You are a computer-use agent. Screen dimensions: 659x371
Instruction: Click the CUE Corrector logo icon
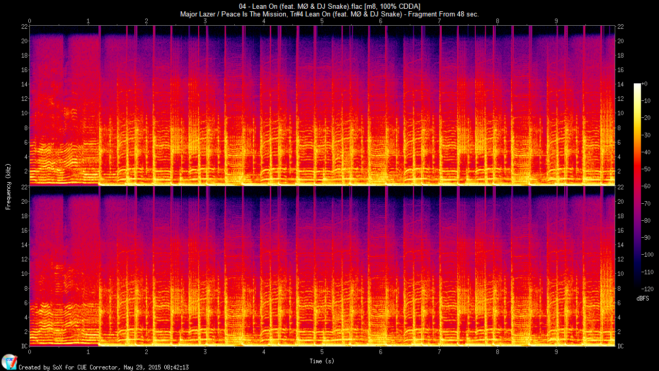[x=9, y=361]
